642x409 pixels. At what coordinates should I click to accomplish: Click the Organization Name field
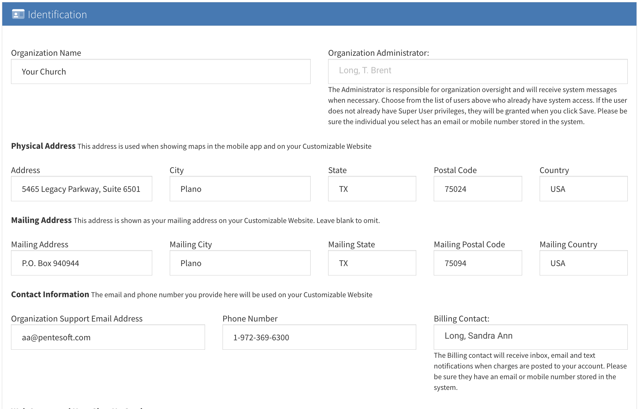point(161,72)
